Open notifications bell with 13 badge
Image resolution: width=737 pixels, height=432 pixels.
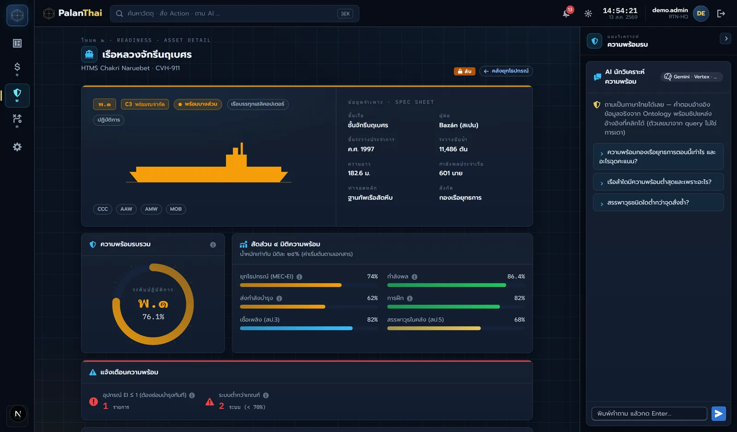[x=567, y=13]
